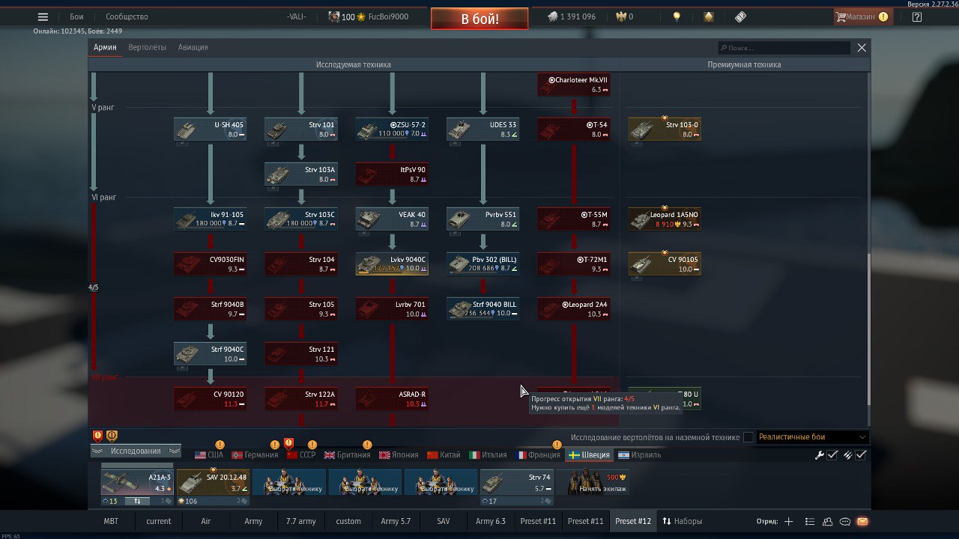Image resolution: width=959 pixels, height=539 pixels.
Task: Select the Франция nation tab
Action: pos(538,455)
